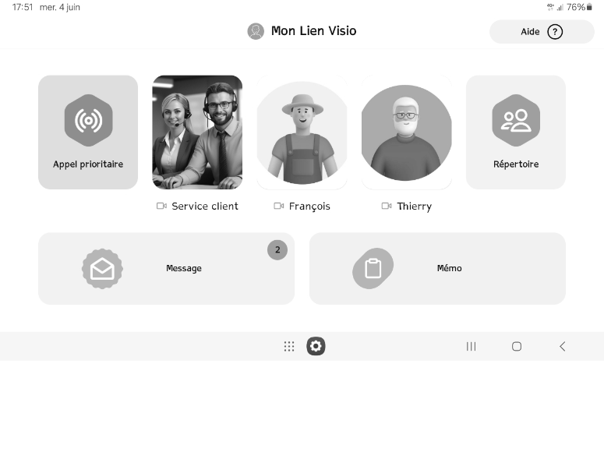
Task: Tap the Android home button
Action: [x=517, y=347]
